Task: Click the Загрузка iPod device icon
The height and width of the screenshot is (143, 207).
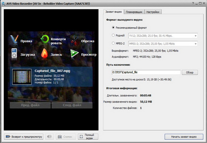Action: (14, 53)
